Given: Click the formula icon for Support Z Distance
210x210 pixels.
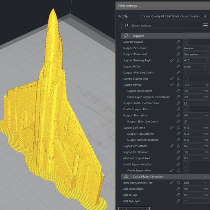Looking at the screenshot, I should click(x=178, y=128).
